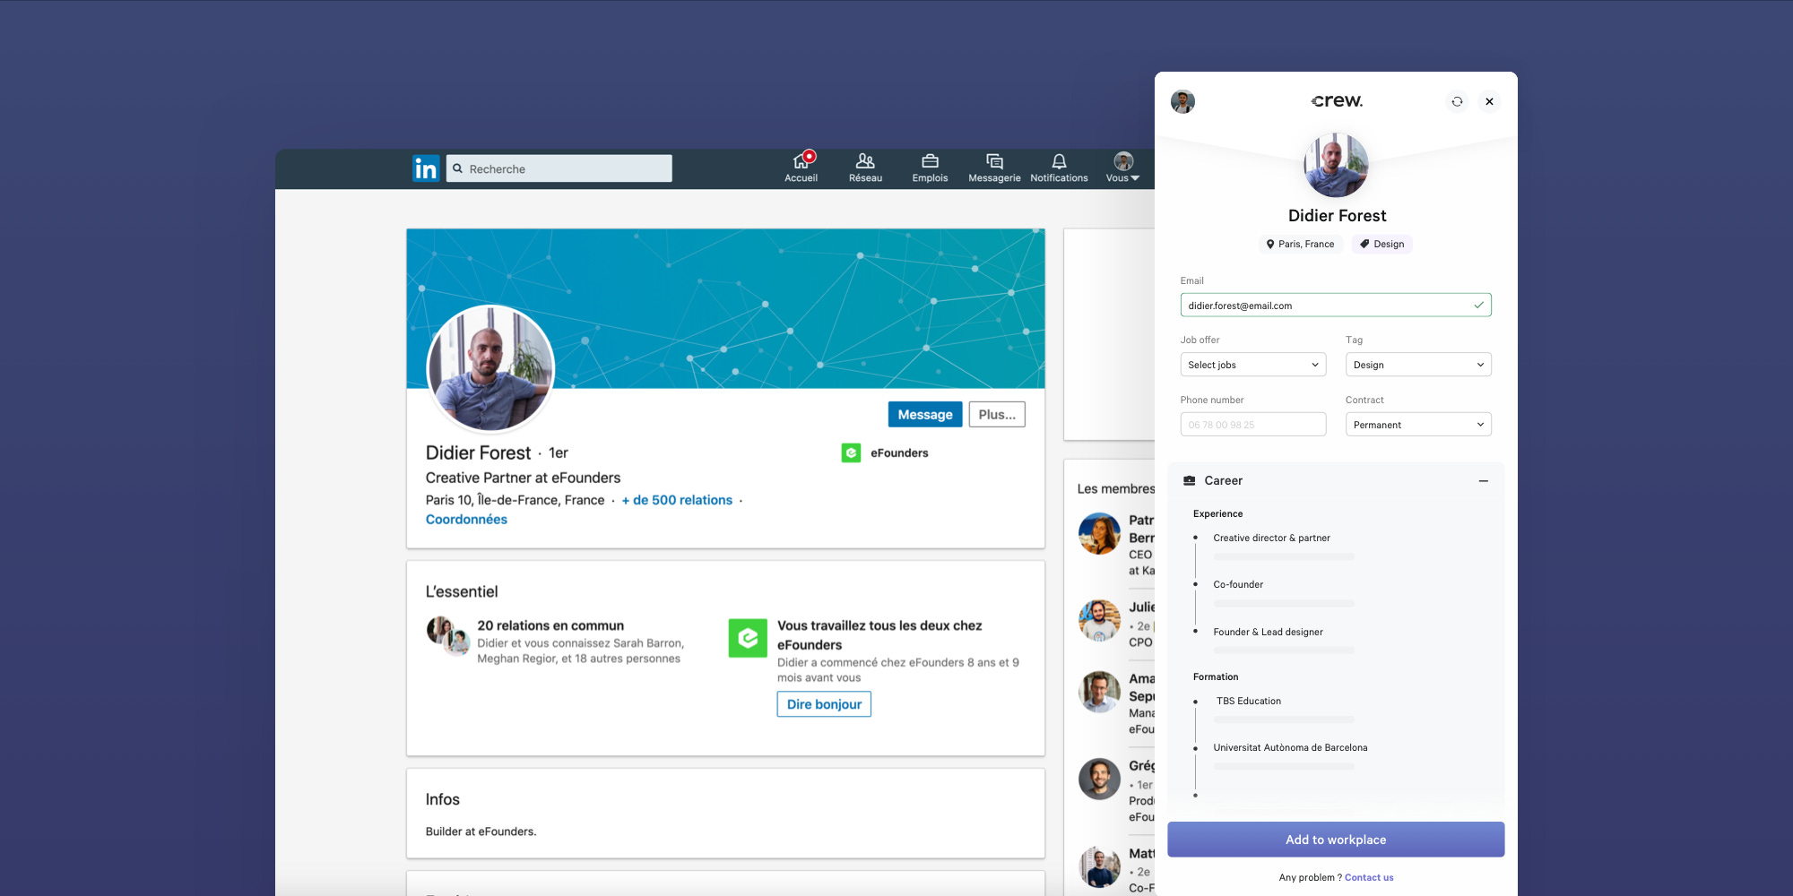Screen dimensions: 1793x896
Task: Click the Phone number input field
Action: [x=1253, y=425]
